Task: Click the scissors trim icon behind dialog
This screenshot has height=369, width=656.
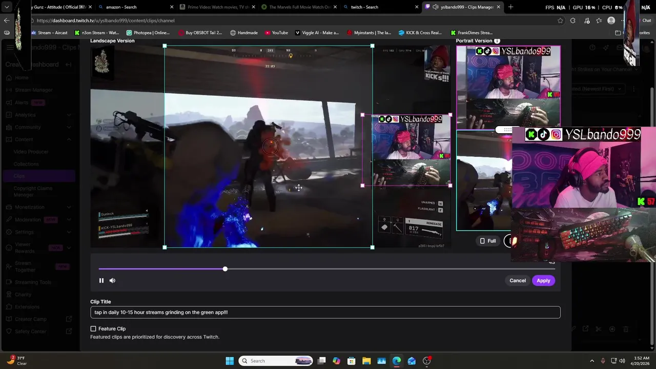Action: (598, 329)
